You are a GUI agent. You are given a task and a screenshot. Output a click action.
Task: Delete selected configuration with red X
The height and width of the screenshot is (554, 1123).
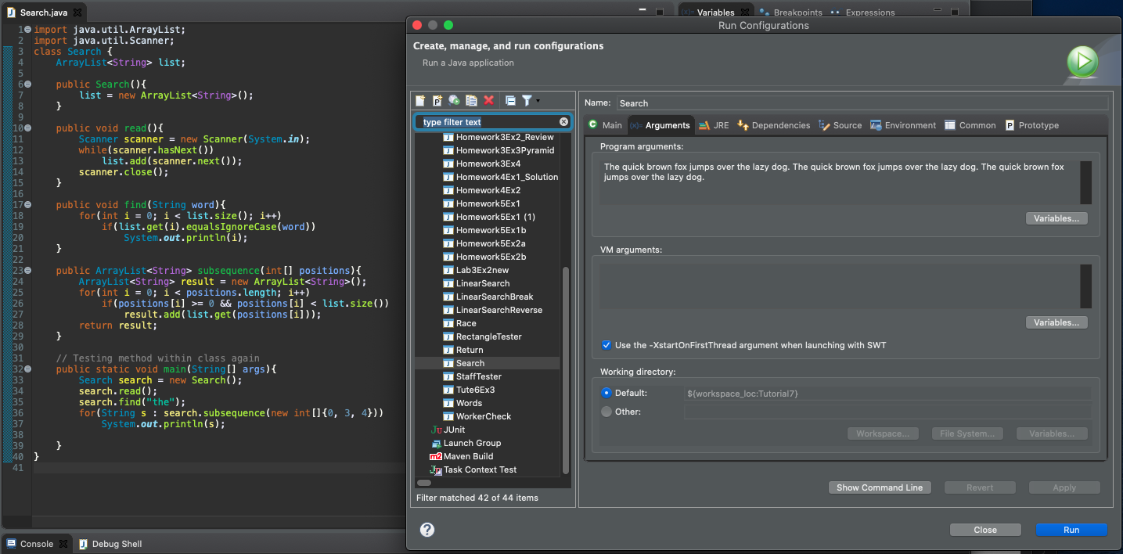(489, 100)
